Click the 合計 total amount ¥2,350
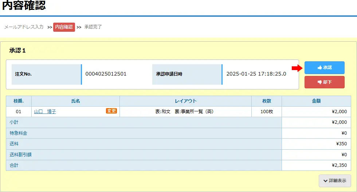 coord(339,165)
